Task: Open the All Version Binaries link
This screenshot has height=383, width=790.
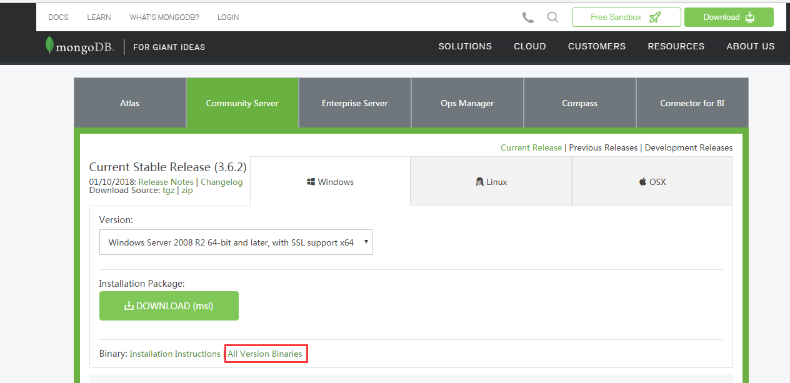Action: 265,354
